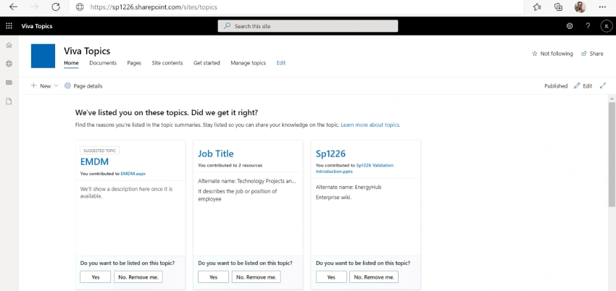
Task: Click No. Remove me. on EMDM card
Action: click(138, 277)
